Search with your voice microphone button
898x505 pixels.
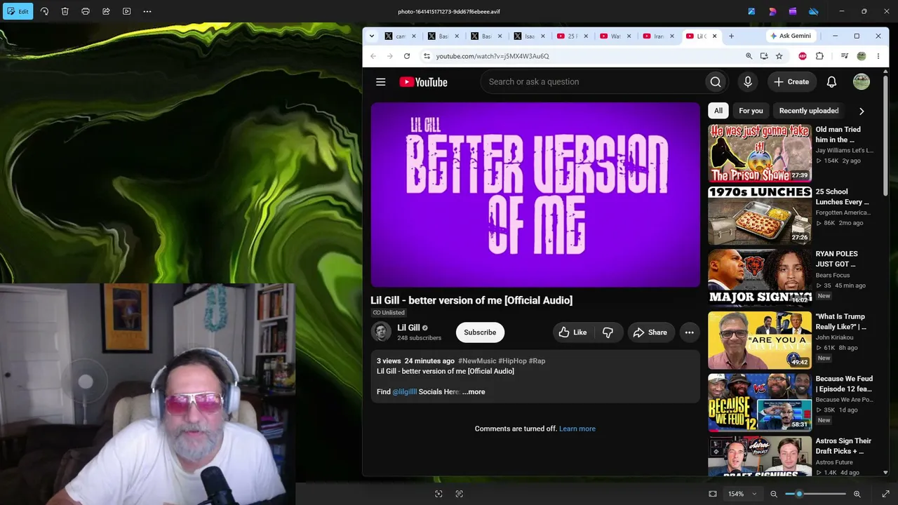[x=748, y=82]
